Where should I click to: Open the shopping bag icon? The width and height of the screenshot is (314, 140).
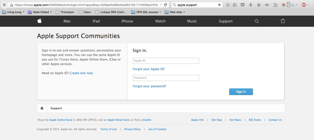(283, 21)
